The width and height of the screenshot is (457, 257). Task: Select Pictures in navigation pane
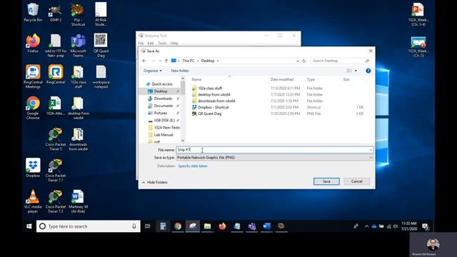tap(160, 113)
